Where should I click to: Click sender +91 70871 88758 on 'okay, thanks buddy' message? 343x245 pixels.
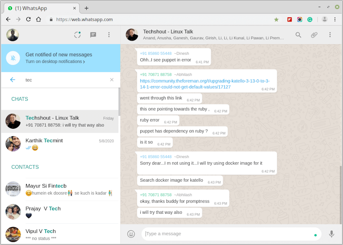(156, 195)
